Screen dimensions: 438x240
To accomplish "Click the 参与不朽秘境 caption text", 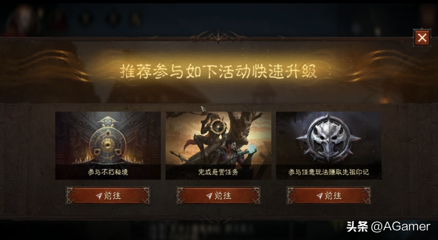I will click(x=108, y=172).
